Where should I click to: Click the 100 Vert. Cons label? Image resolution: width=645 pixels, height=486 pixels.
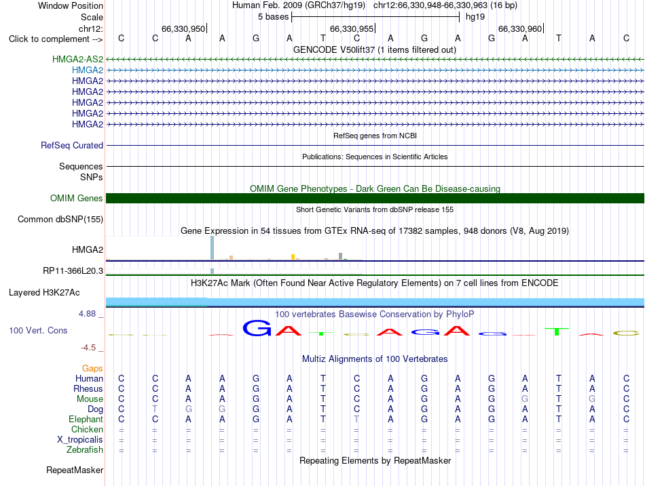38,330
